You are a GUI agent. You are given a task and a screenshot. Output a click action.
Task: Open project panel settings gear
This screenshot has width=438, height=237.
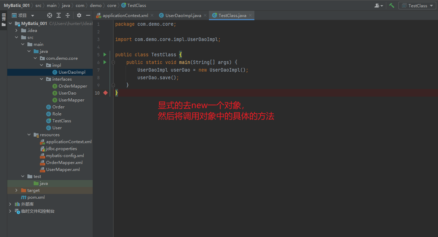[79, 15]
